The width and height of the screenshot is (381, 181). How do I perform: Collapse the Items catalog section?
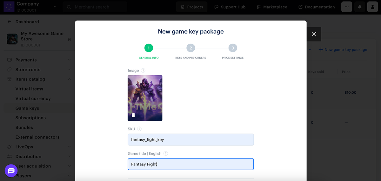pyautogui.click(x=69, y=79)
